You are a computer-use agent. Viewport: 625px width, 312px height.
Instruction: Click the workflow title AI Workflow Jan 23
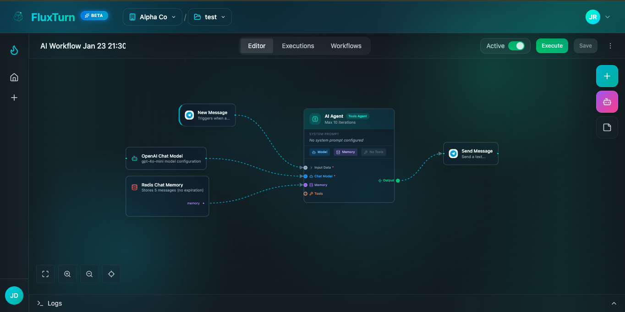(83, 46)
